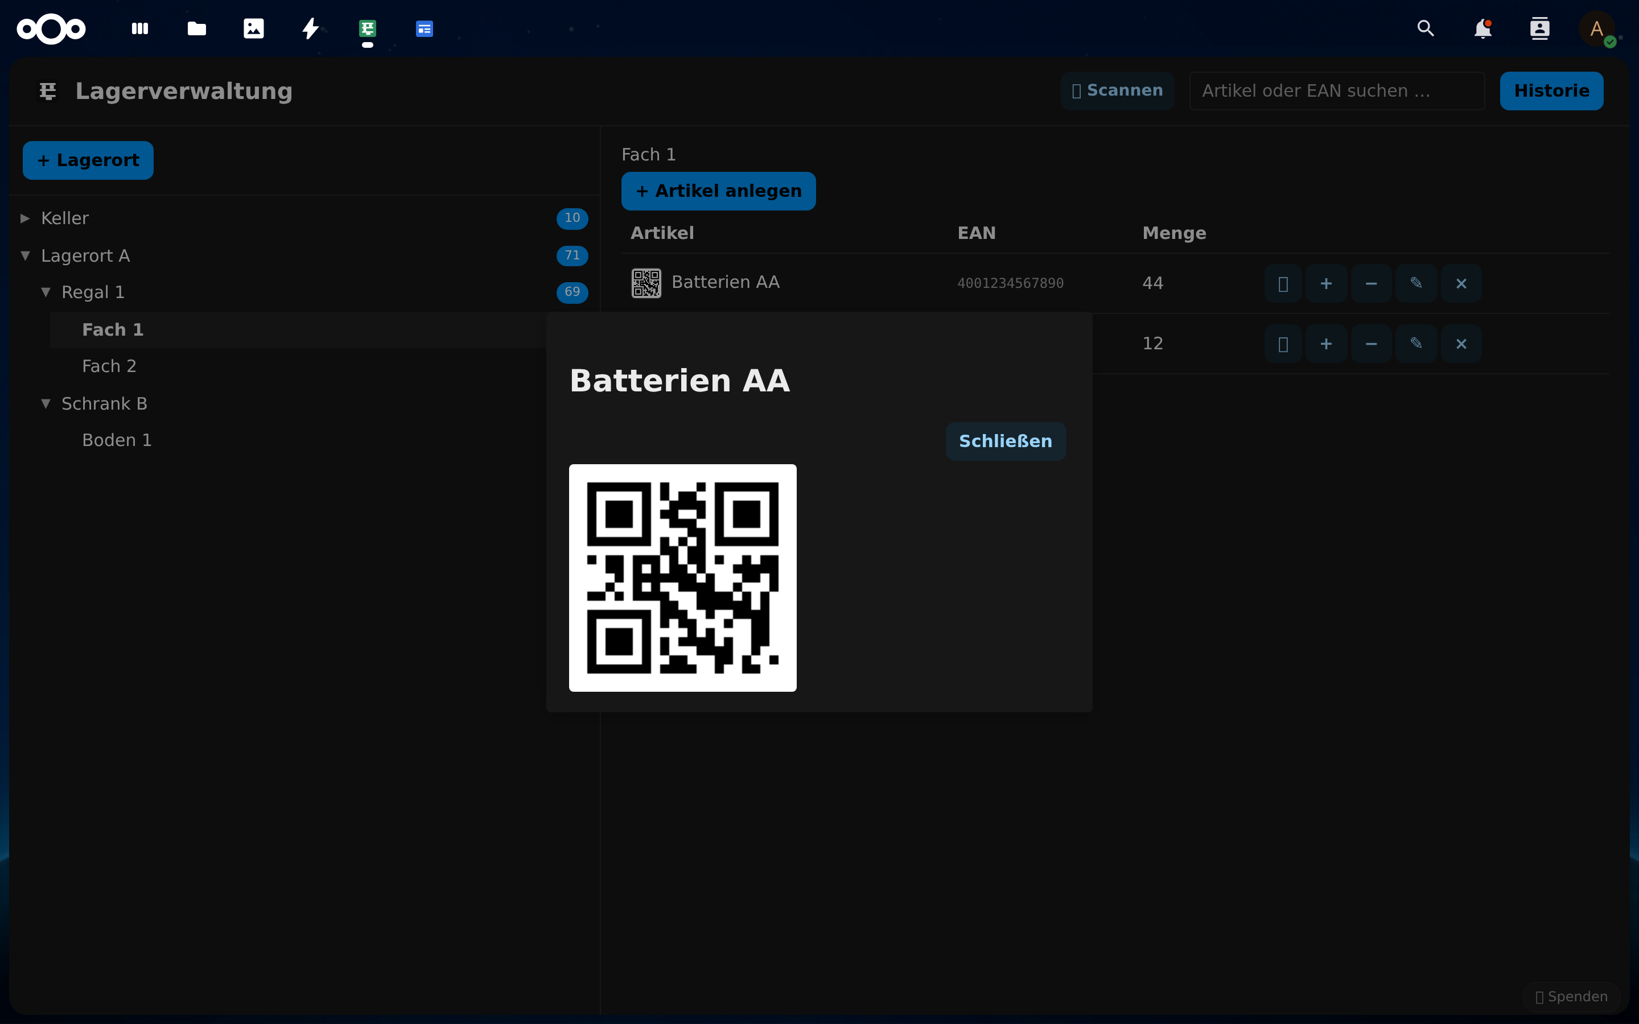Collapse the Lagerort A node

[x=25, y=255]
